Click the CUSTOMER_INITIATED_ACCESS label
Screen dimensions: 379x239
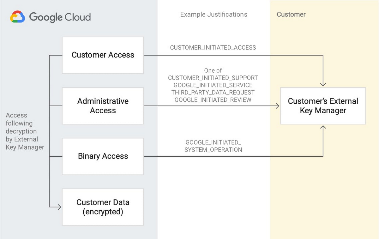213,48
